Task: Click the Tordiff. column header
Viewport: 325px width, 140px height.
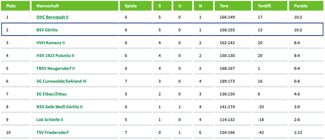Action: 270,6
